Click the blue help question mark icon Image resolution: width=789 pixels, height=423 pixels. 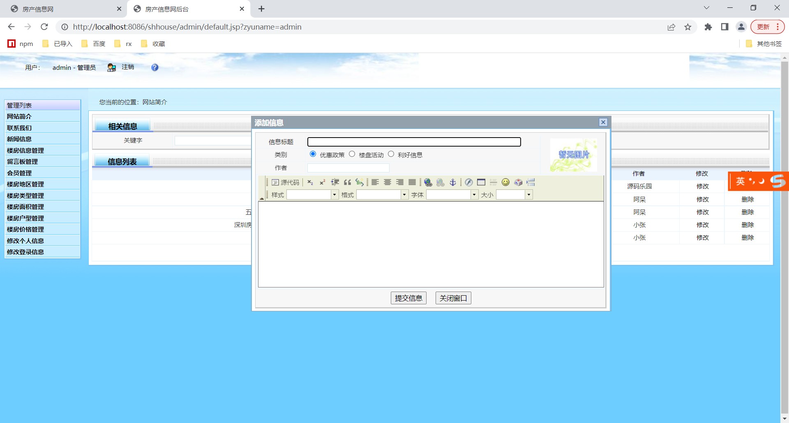point(155,67)
